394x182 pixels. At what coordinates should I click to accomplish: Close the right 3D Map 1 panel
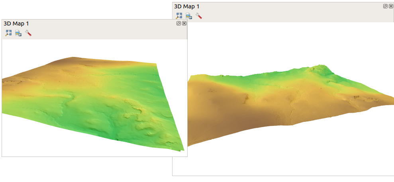pos(391,6)
